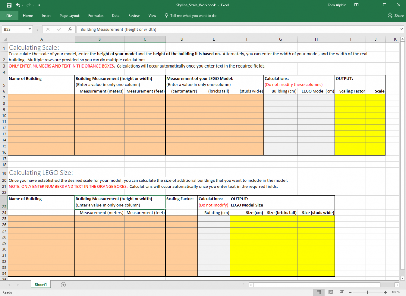Open Customize Quick Access Toolbar dropdown
The width and height of the screenshot is (406, 296).
point(39,5)
